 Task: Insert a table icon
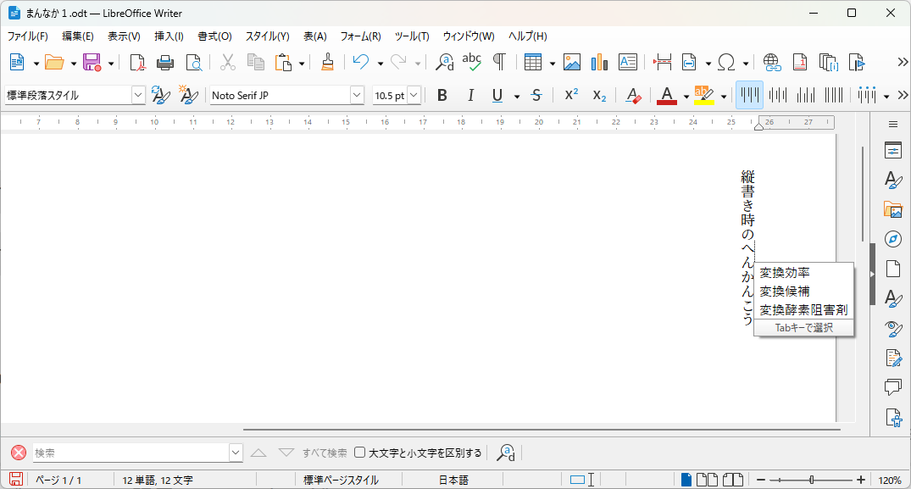click(x=533, y=62)
